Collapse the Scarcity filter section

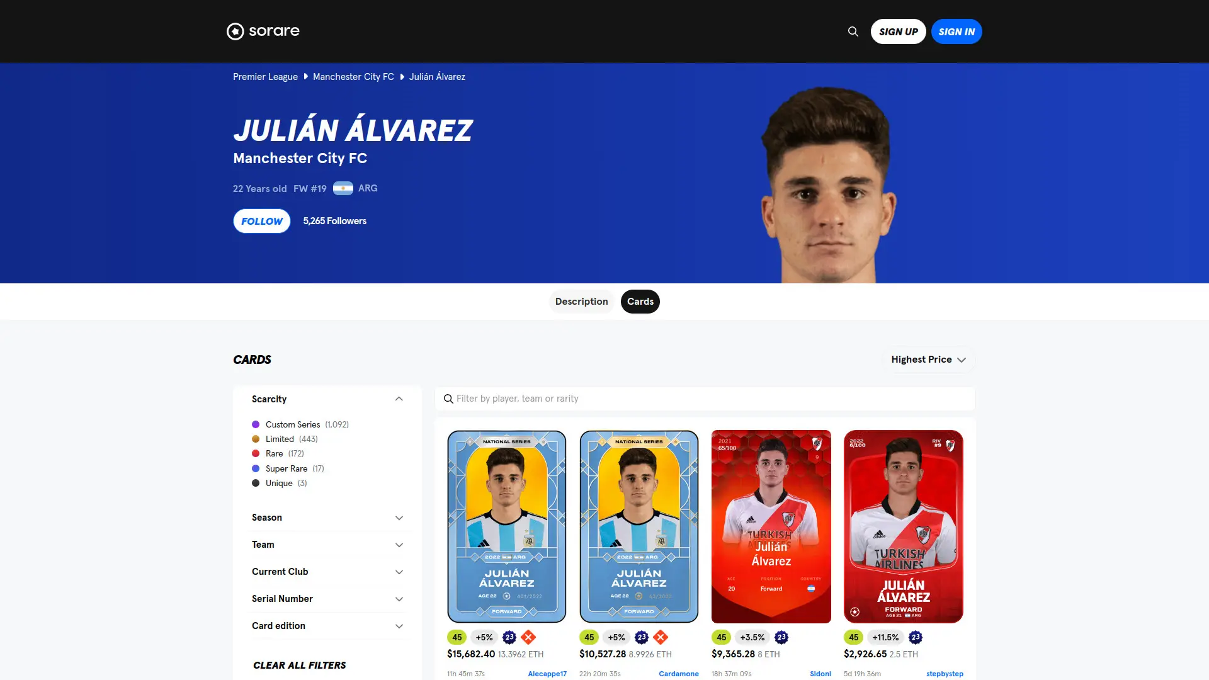click(327, 399)
